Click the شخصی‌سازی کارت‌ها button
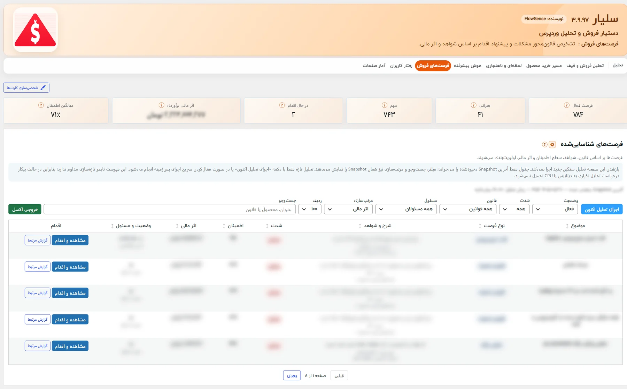This screenshot has height=389, width=627. pyautogui.click(x=26, y=87)
